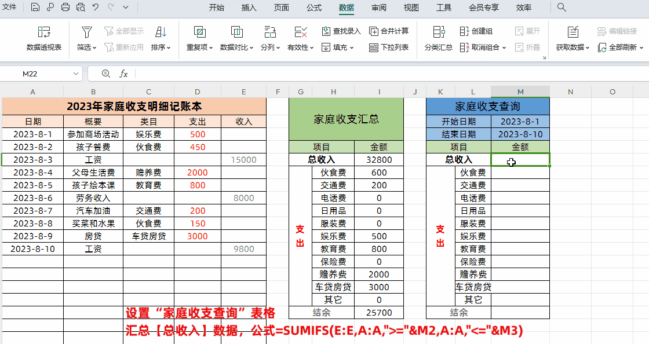Screen dimensions: 649x344
Task: Click the Print Preview icon
Action: (81, 7)
